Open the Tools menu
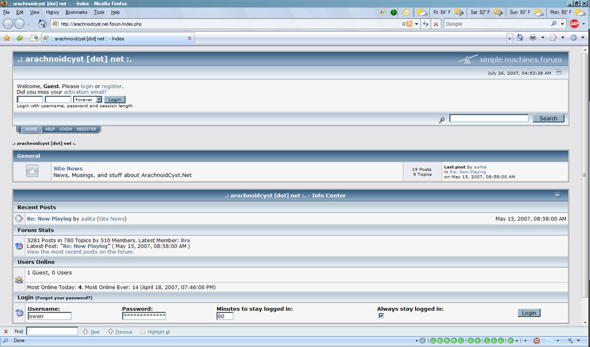The image size is (590, 347). pos(99,12)
